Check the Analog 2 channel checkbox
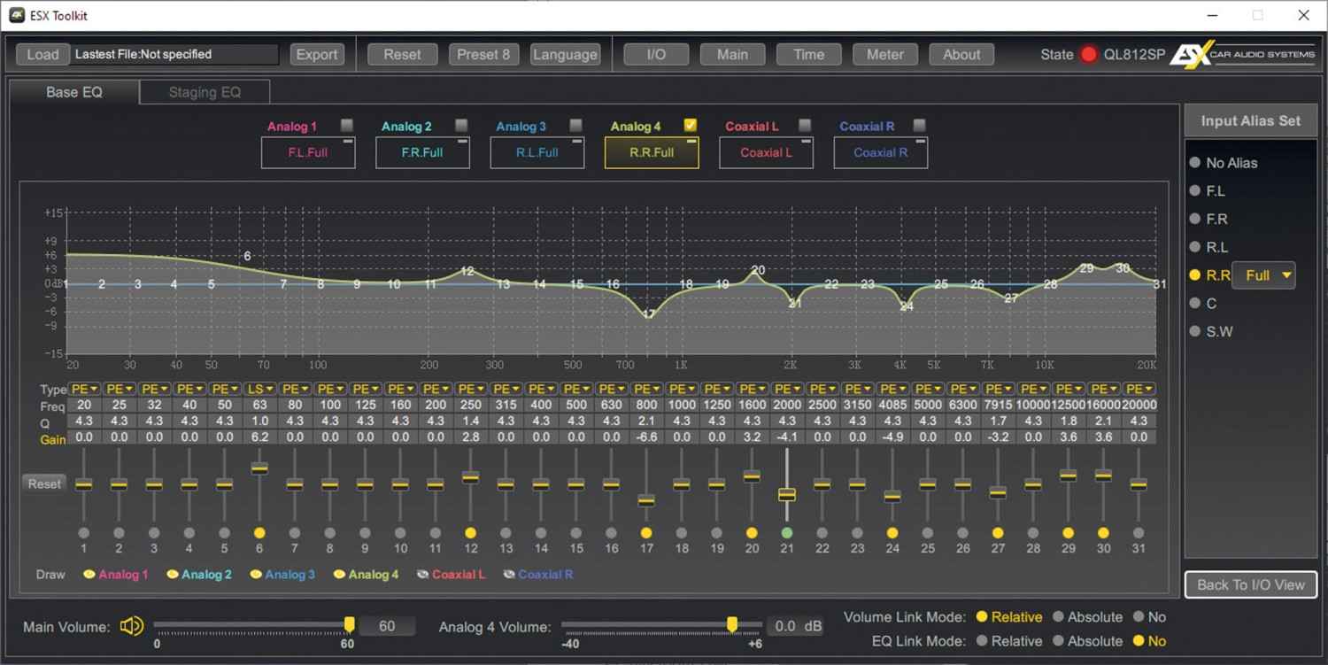Viewport: 1328px width, 665px height. click(461, 126)
